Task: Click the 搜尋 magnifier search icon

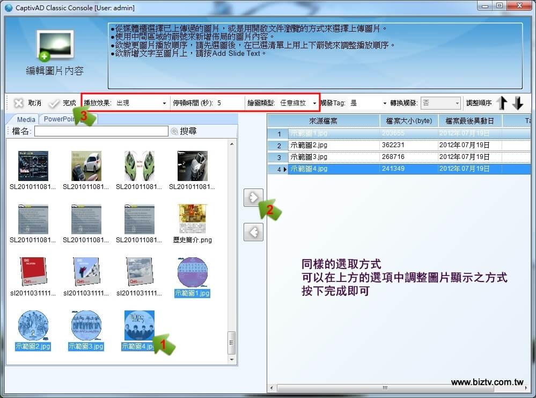Action: (x=174, y=131)
